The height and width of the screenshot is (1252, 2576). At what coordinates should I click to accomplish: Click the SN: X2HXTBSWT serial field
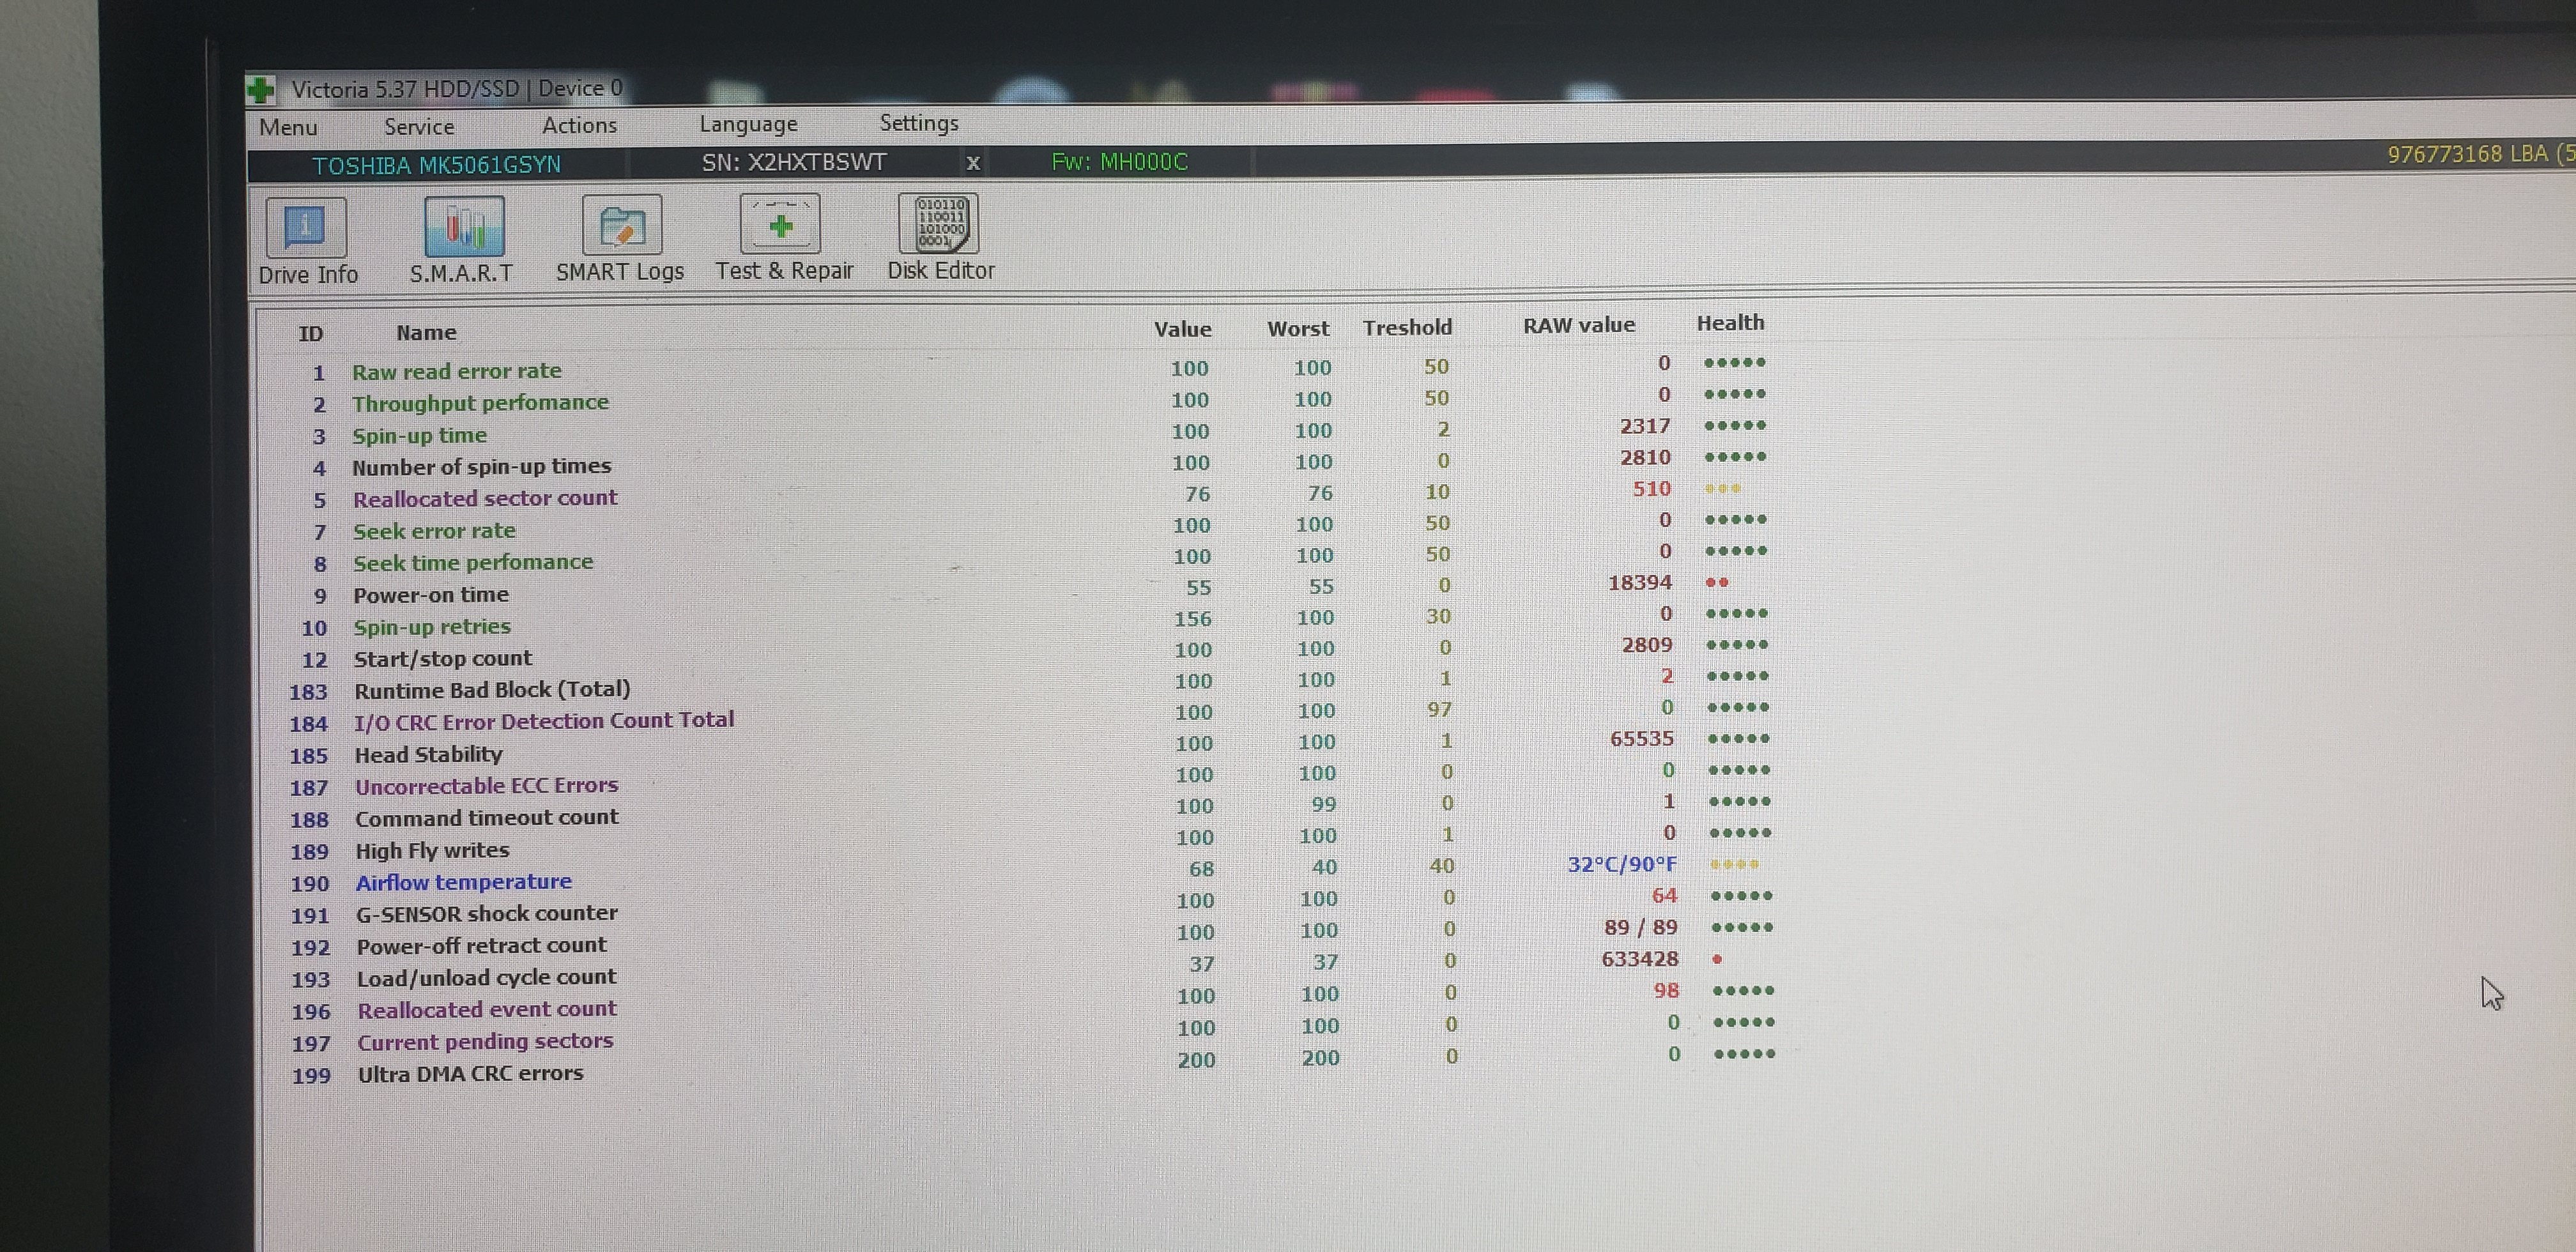pos(794,162)
